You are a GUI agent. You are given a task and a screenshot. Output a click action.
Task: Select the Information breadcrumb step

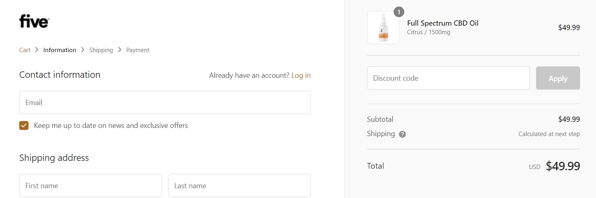tap(60, 50)
